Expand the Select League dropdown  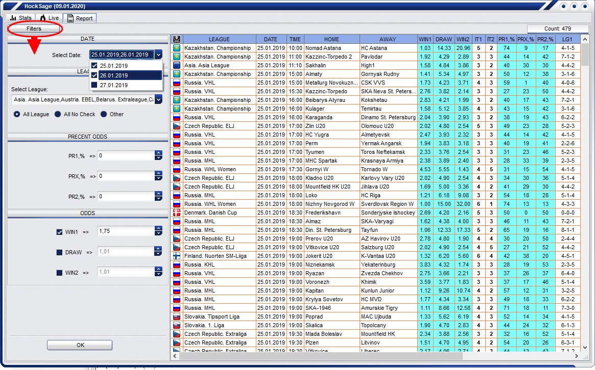tap(159, 99)
